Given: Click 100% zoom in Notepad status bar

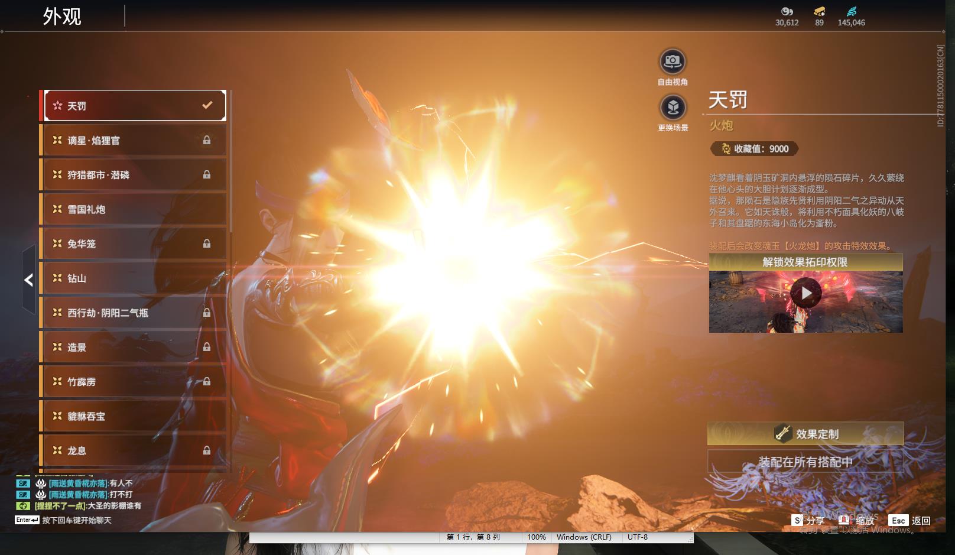Looking at the screenshot, I should coord(537,537).
